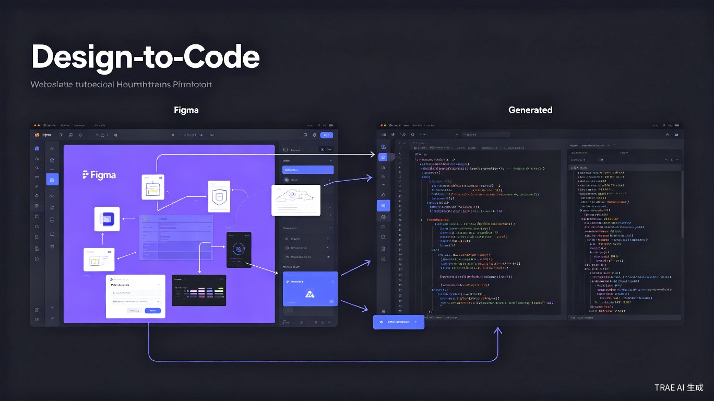Screen dimensions: 714x401
Task: Click the small blue highlighted icon in the code sidebar
Action: click(383, 157)
